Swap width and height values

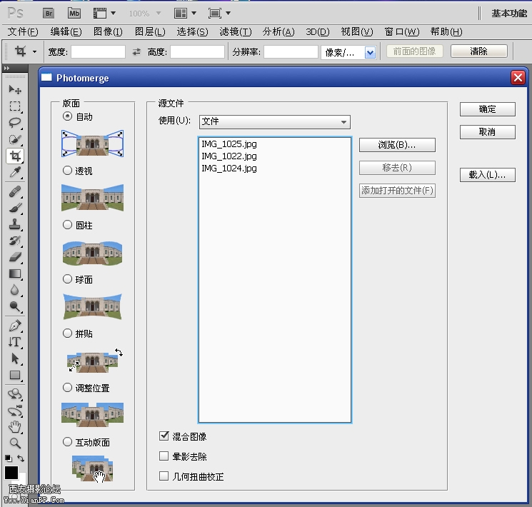[136, 52]
